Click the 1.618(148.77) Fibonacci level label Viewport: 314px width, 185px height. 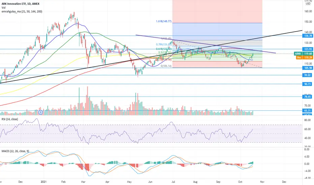pyautogui.click(x=164, y=21)
